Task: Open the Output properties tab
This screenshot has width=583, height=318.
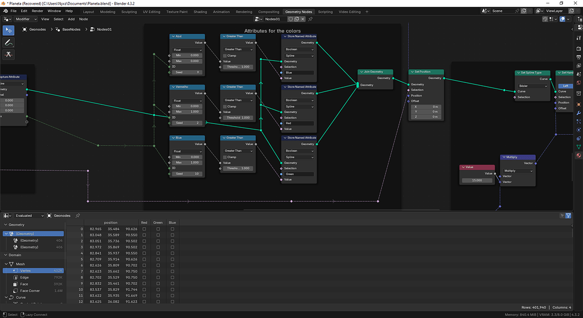Action: [x=578, y=57]
